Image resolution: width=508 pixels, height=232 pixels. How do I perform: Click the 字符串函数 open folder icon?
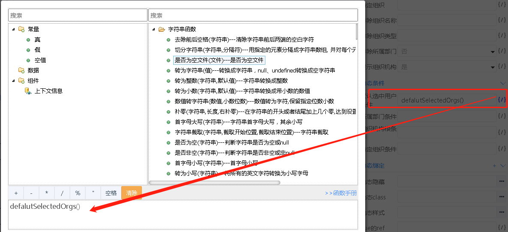(x=162, y=30)
